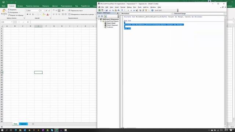Click the fill color bucket in Excel ribbon
Viewport: 235px width, 132px height.
[x=43, y=14]
